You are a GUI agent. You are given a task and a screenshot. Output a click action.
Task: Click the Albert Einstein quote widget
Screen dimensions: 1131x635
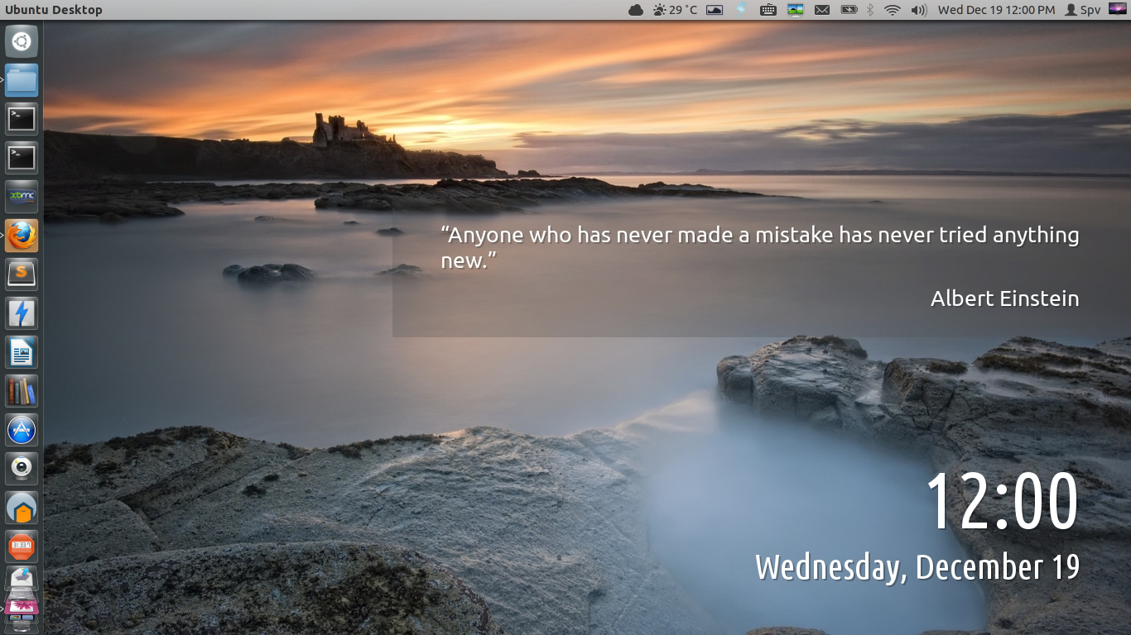[x=760, y=266]
